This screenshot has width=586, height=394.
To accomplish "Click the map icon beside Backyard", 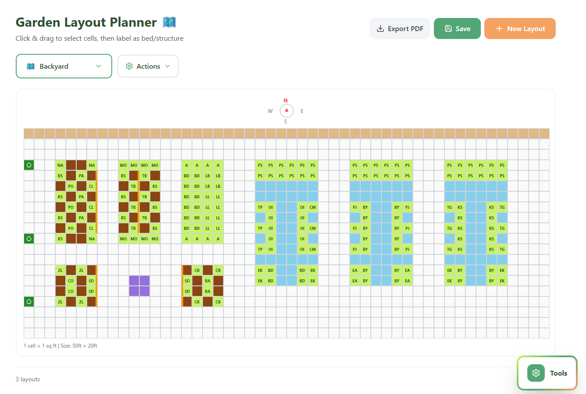I will (x=31, y=67).
